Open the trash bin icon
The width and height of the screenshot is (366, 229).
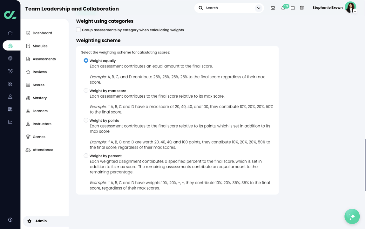point(302,8)
